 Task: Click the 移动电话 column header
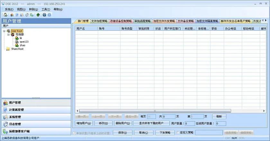pos(251,28)
